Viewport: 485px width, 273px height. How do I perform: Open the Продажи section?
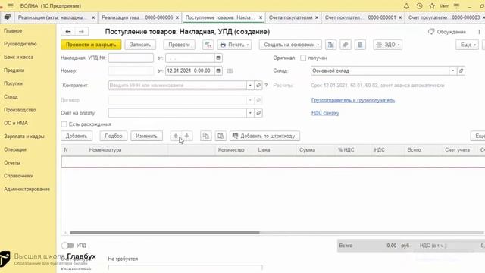pos(14,71)
